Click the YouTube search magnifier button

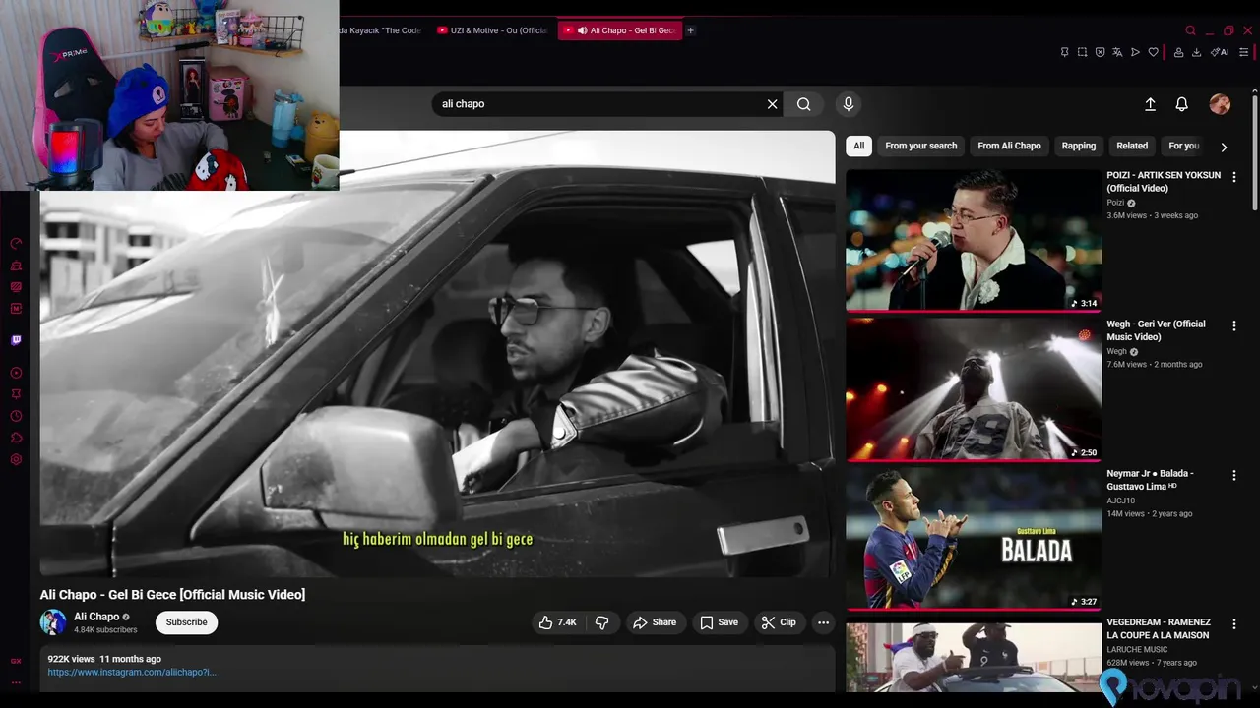(x=803, y=104)
